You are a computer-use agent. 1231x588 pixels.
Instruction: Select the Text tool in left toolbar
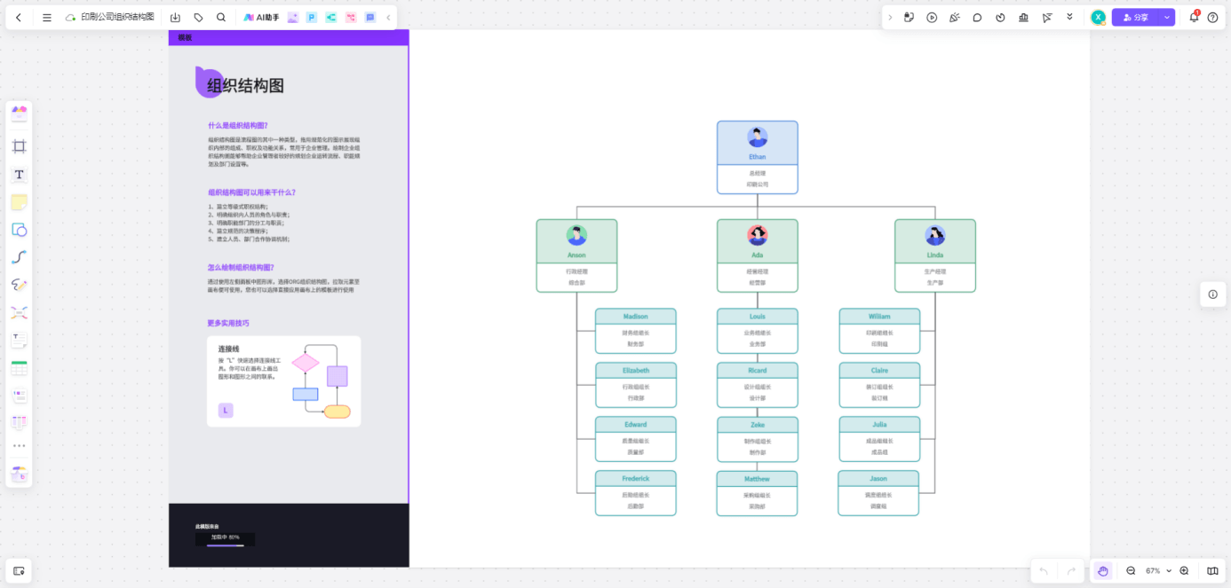tap(19, 175)
